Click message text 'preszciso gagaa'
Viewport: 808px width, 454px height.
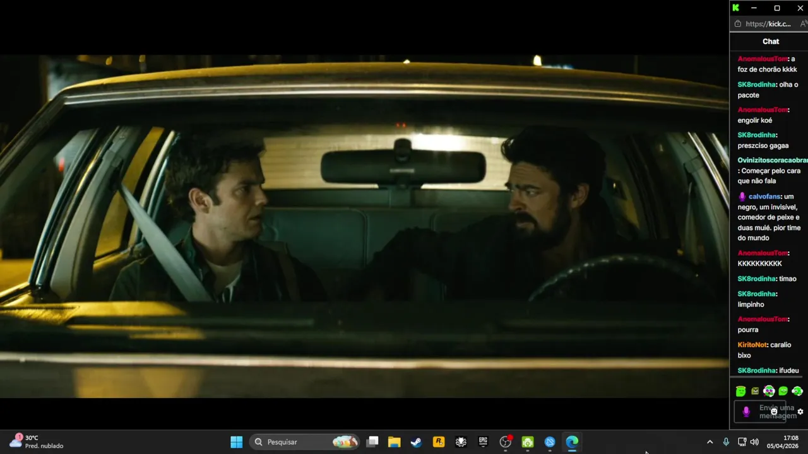tap(763, 146)
